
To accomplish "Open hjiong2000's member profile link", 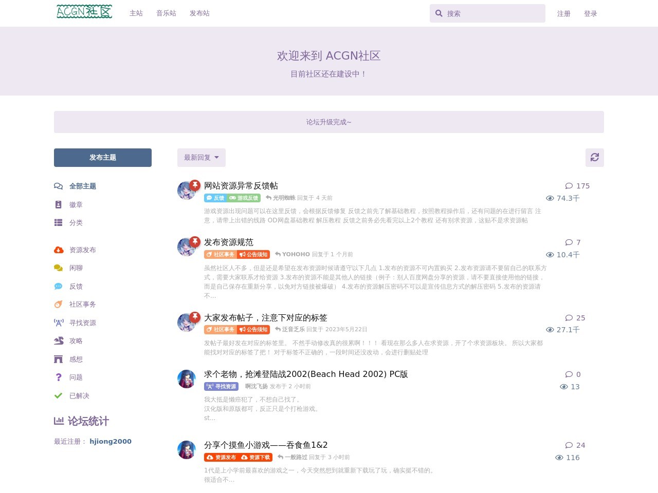I will [111, 441].
